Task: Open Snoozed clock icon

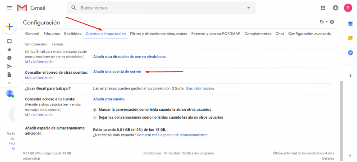Action: [x=9, y=58]
